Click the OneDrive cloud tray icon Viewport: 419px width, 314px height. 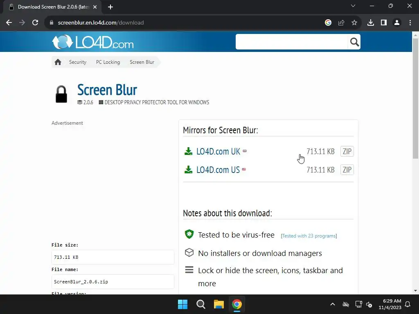[x=346, y=304]
